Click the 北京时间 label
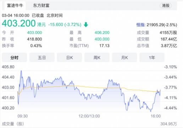183x128 pixels. tap(55, 16)
